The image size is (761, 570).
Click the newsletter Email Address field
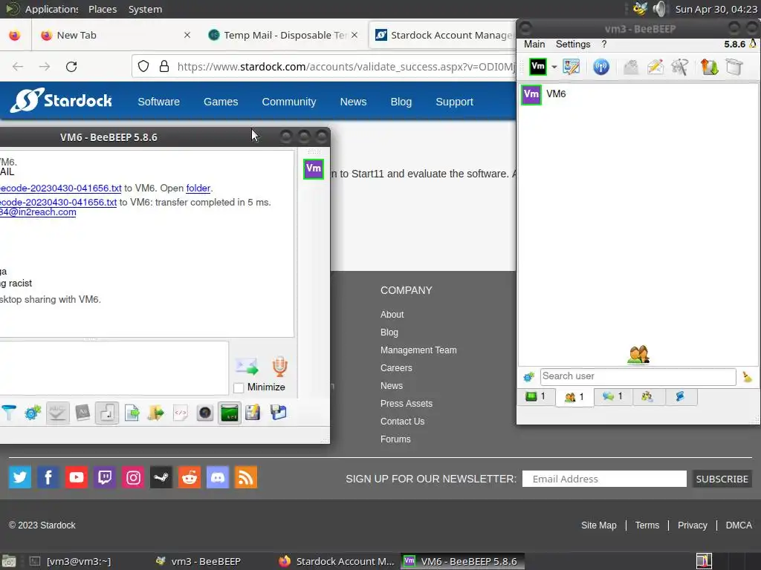coord(604,479)
